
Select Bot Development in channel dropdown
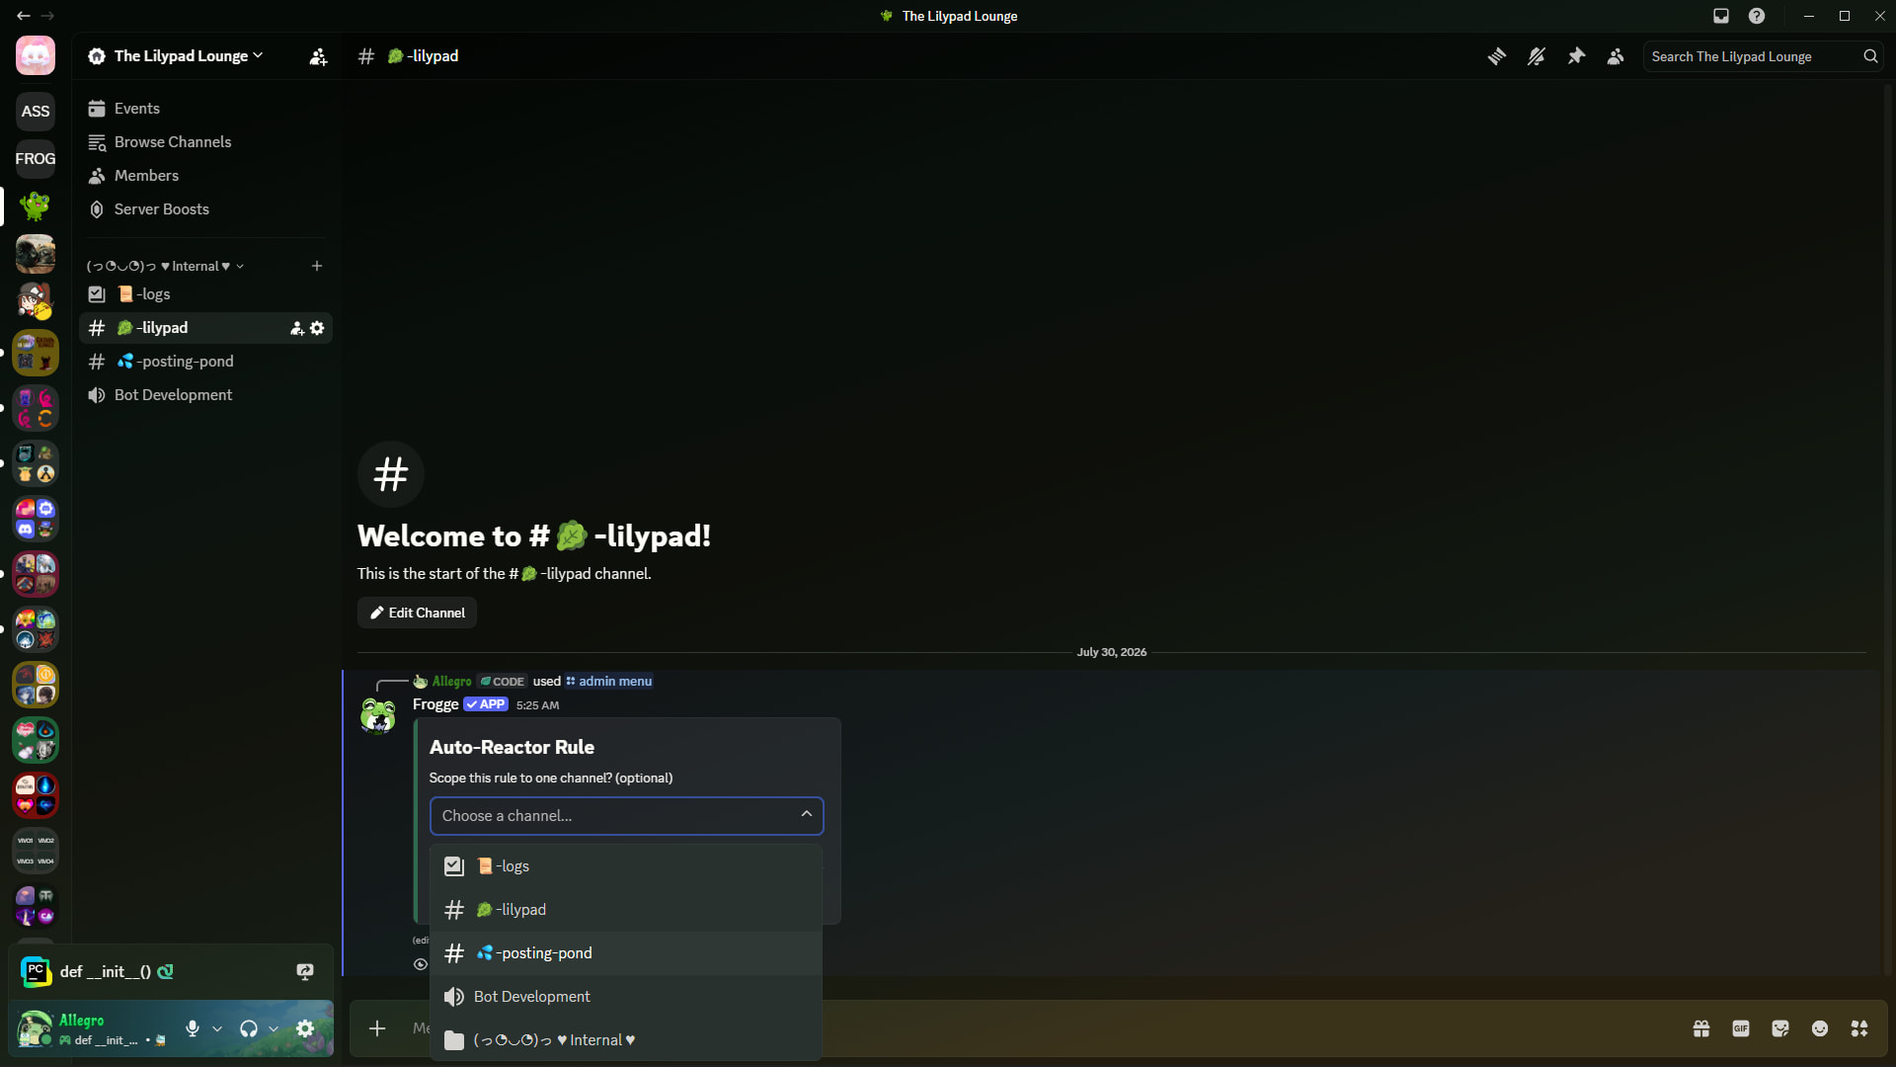point(626,997)
